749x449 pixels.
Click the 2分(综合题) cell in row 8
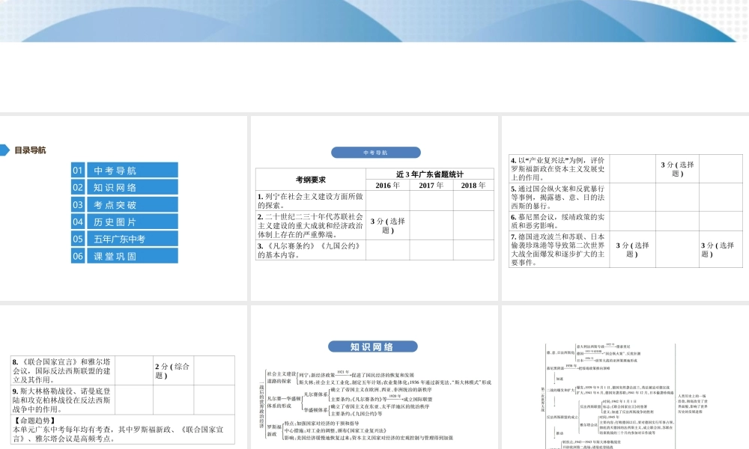(173, 370)
